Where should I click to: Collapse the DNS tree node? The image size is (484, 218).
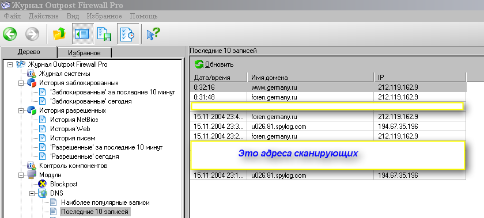(x=32, y=194)
